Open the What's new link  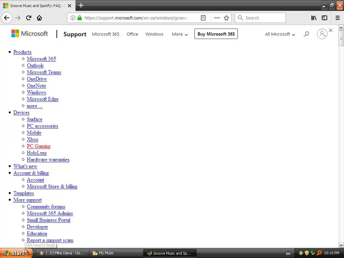coord(25,166)
